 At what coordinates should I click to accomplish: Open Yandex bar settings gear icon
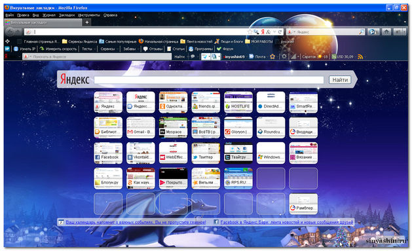(x=284, y=56)
